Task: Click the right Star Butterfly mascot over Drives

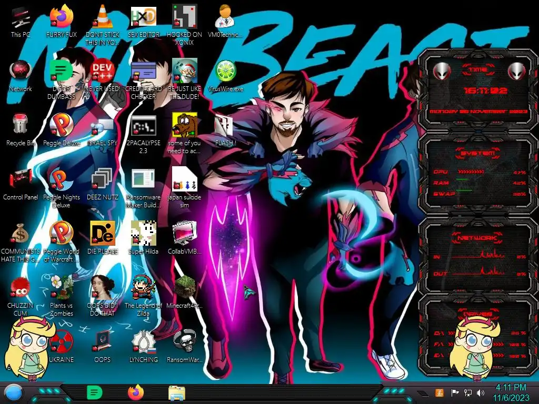Action: (x=476, y=348)
